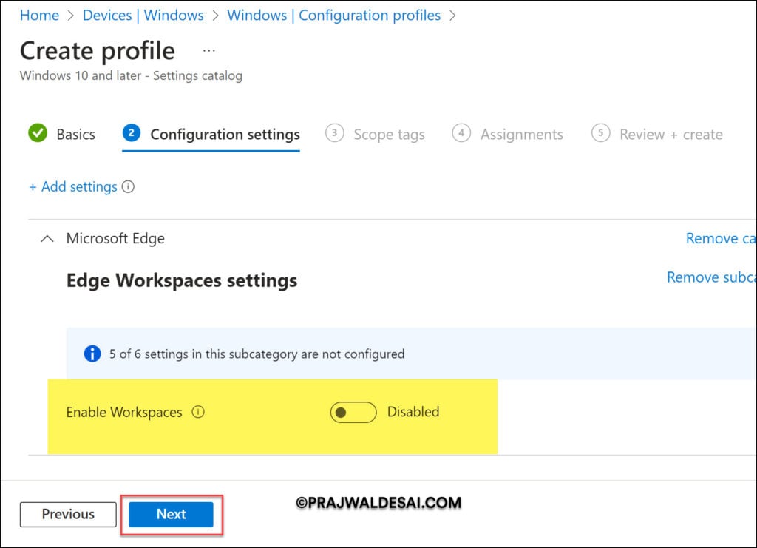Open the Review + create step
Viewport: 757px width, 548px height.
[x=657, y=134]
